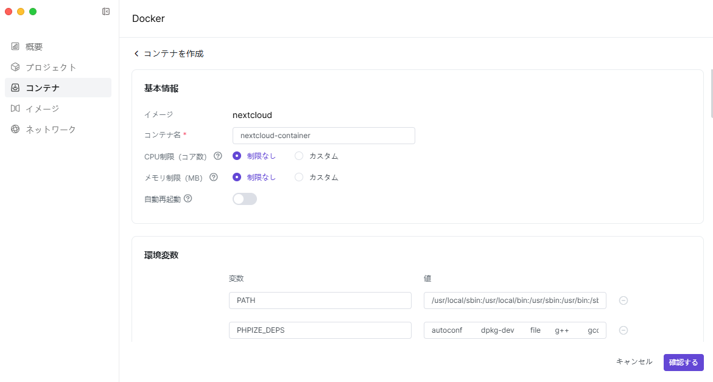Click the PATH value input field
This screenshot has width=713, height=382.
click(x=515, y=300)
